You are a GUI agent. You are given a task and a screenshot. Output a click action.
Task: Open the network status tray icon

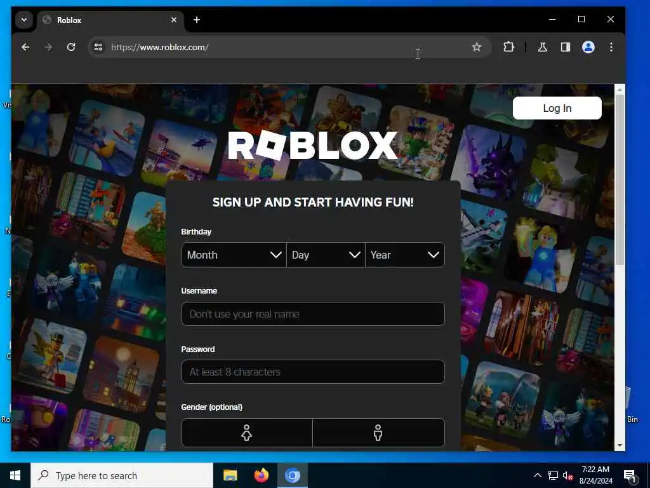(x=553, y=475)
